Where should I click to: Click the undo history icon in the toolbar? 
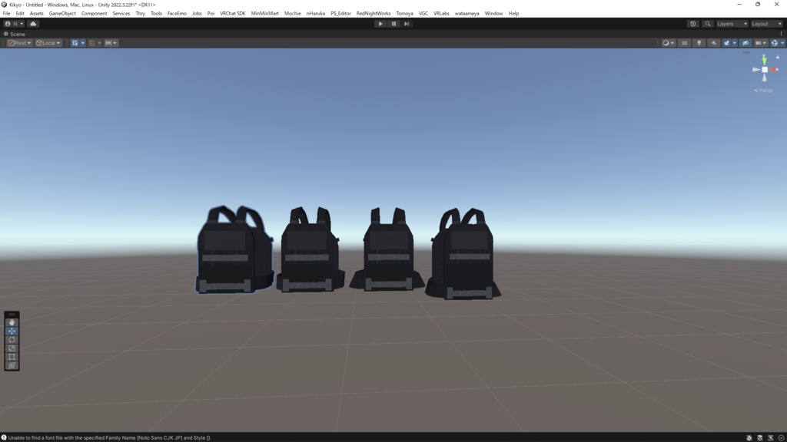(x=692, y=24)
